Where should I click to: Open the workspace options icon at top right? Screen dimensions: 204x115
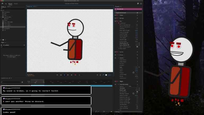pyautogui.click(x=138, y=4)
